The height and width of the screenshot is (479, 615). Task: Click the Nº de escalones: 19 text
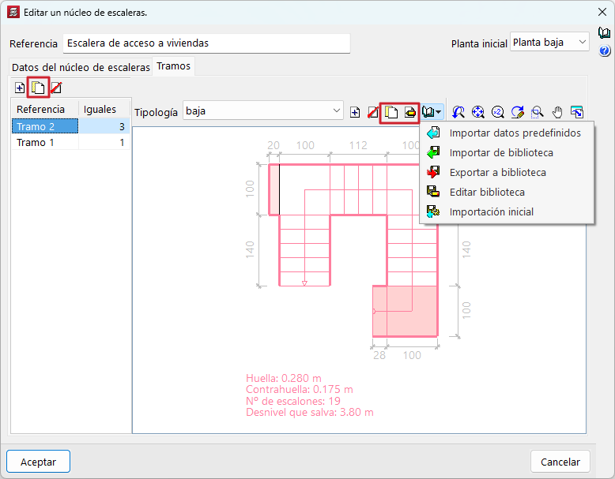click(x=293, y=401)
